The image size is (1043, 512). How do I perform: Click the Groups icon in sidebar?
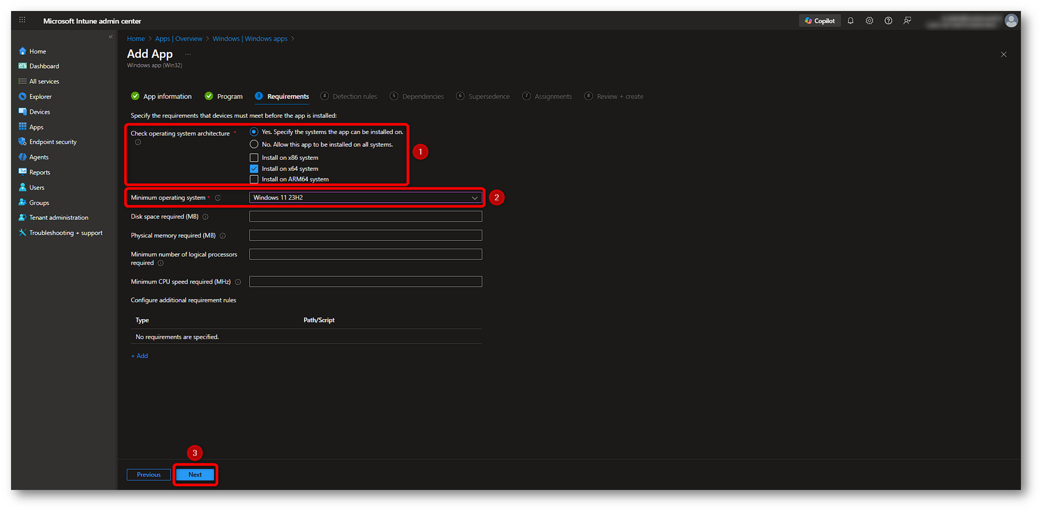pos(23,202)
